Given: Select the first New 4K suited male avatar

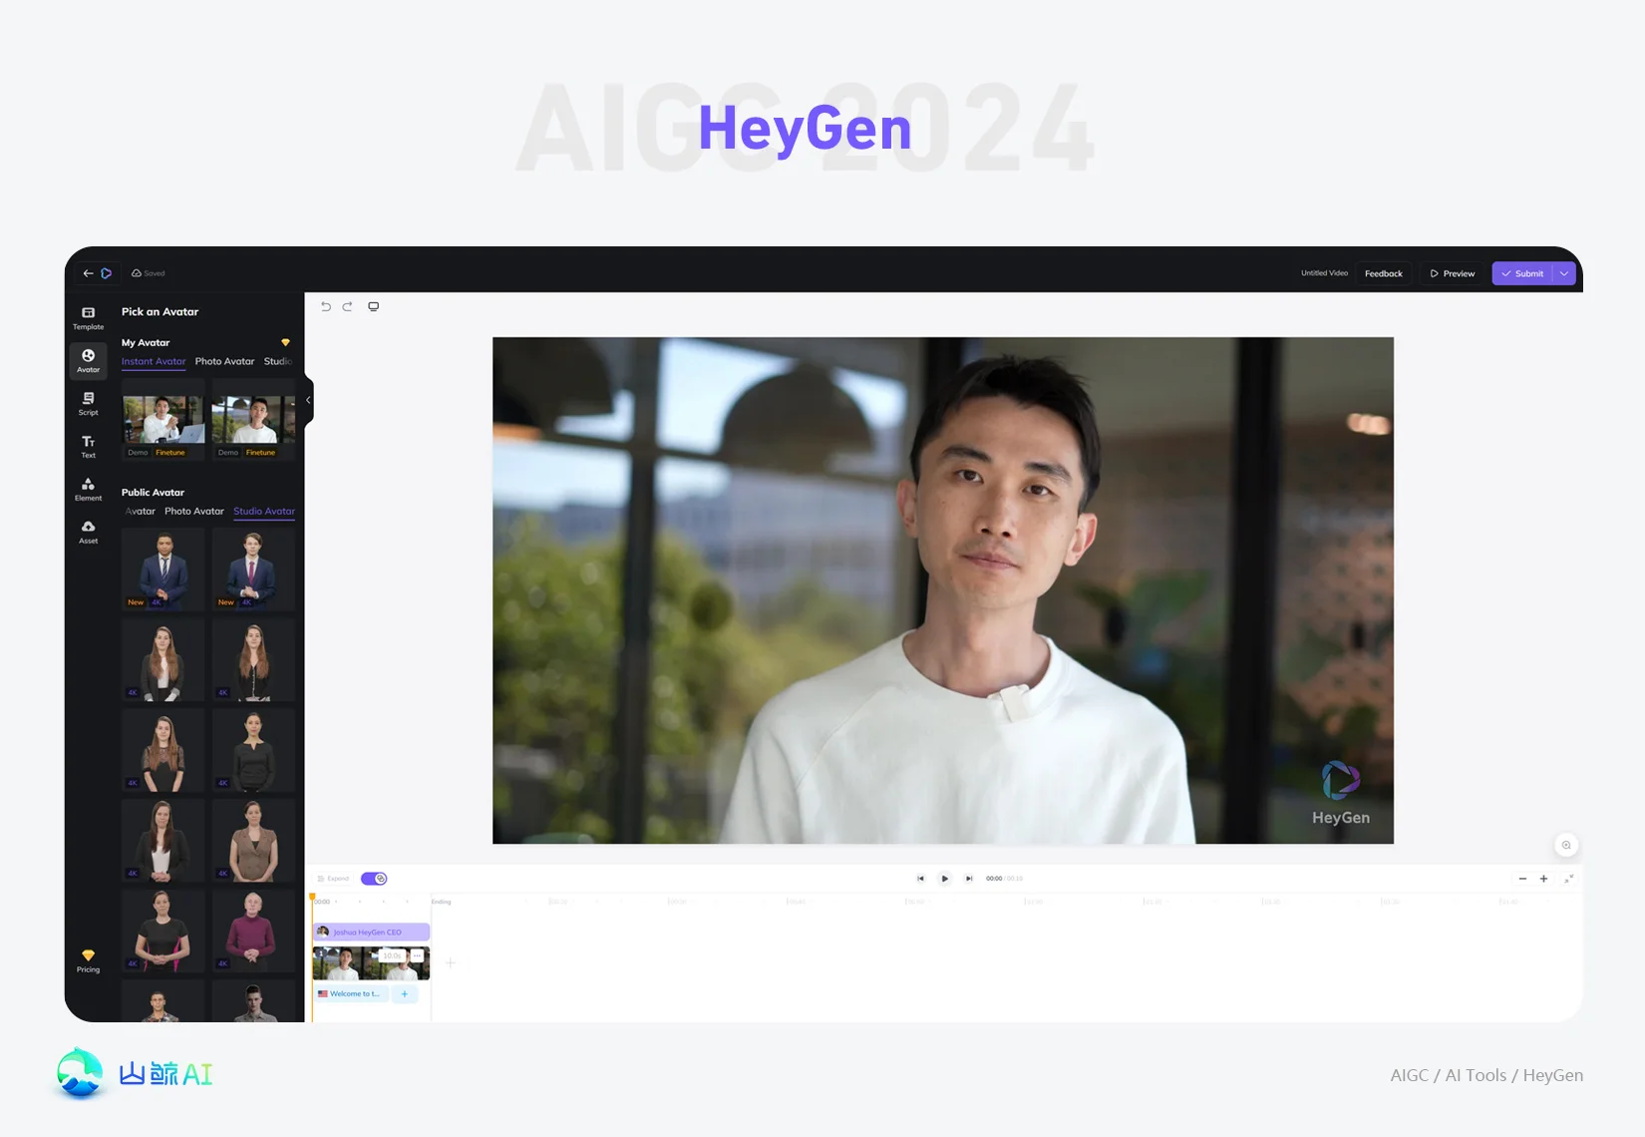Looking at the screenshot, I should (164, 568).
